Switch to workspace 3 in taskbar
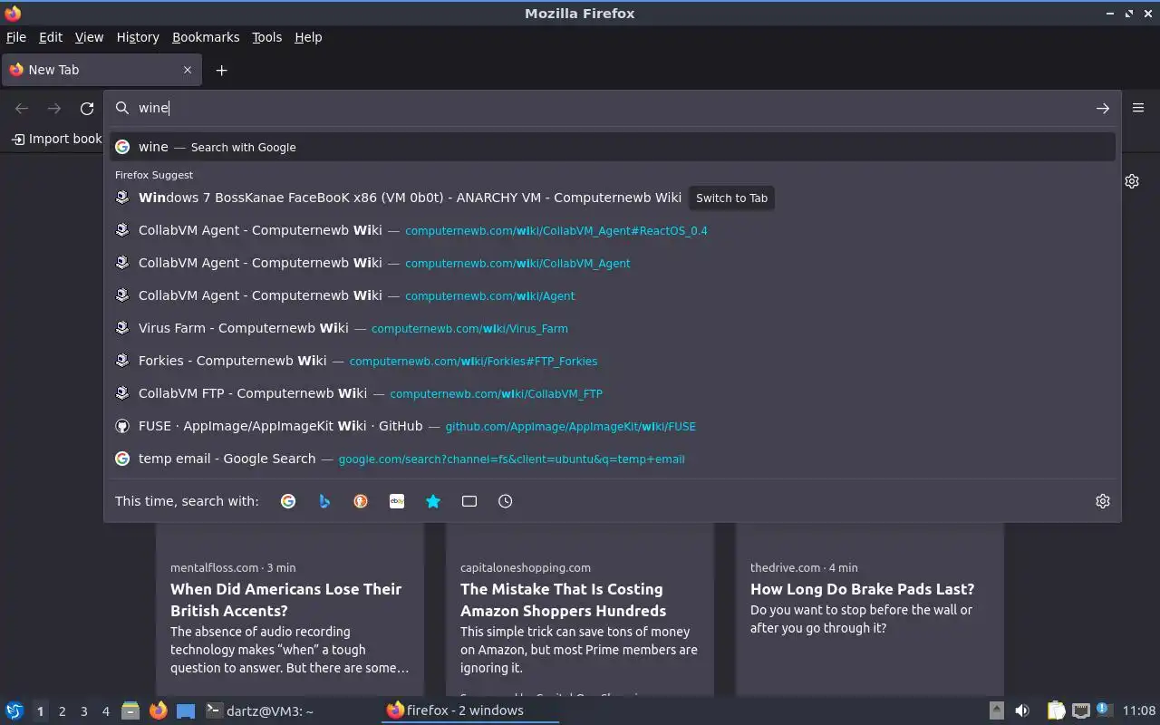 tap(83, 711)
